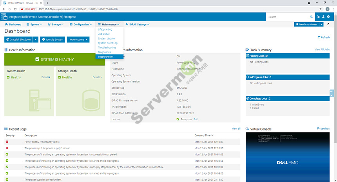The width and height of the screenshot is (337, 182).
Task: Open the Virtual Console Settings gear
Action: [x=318, y=128]
